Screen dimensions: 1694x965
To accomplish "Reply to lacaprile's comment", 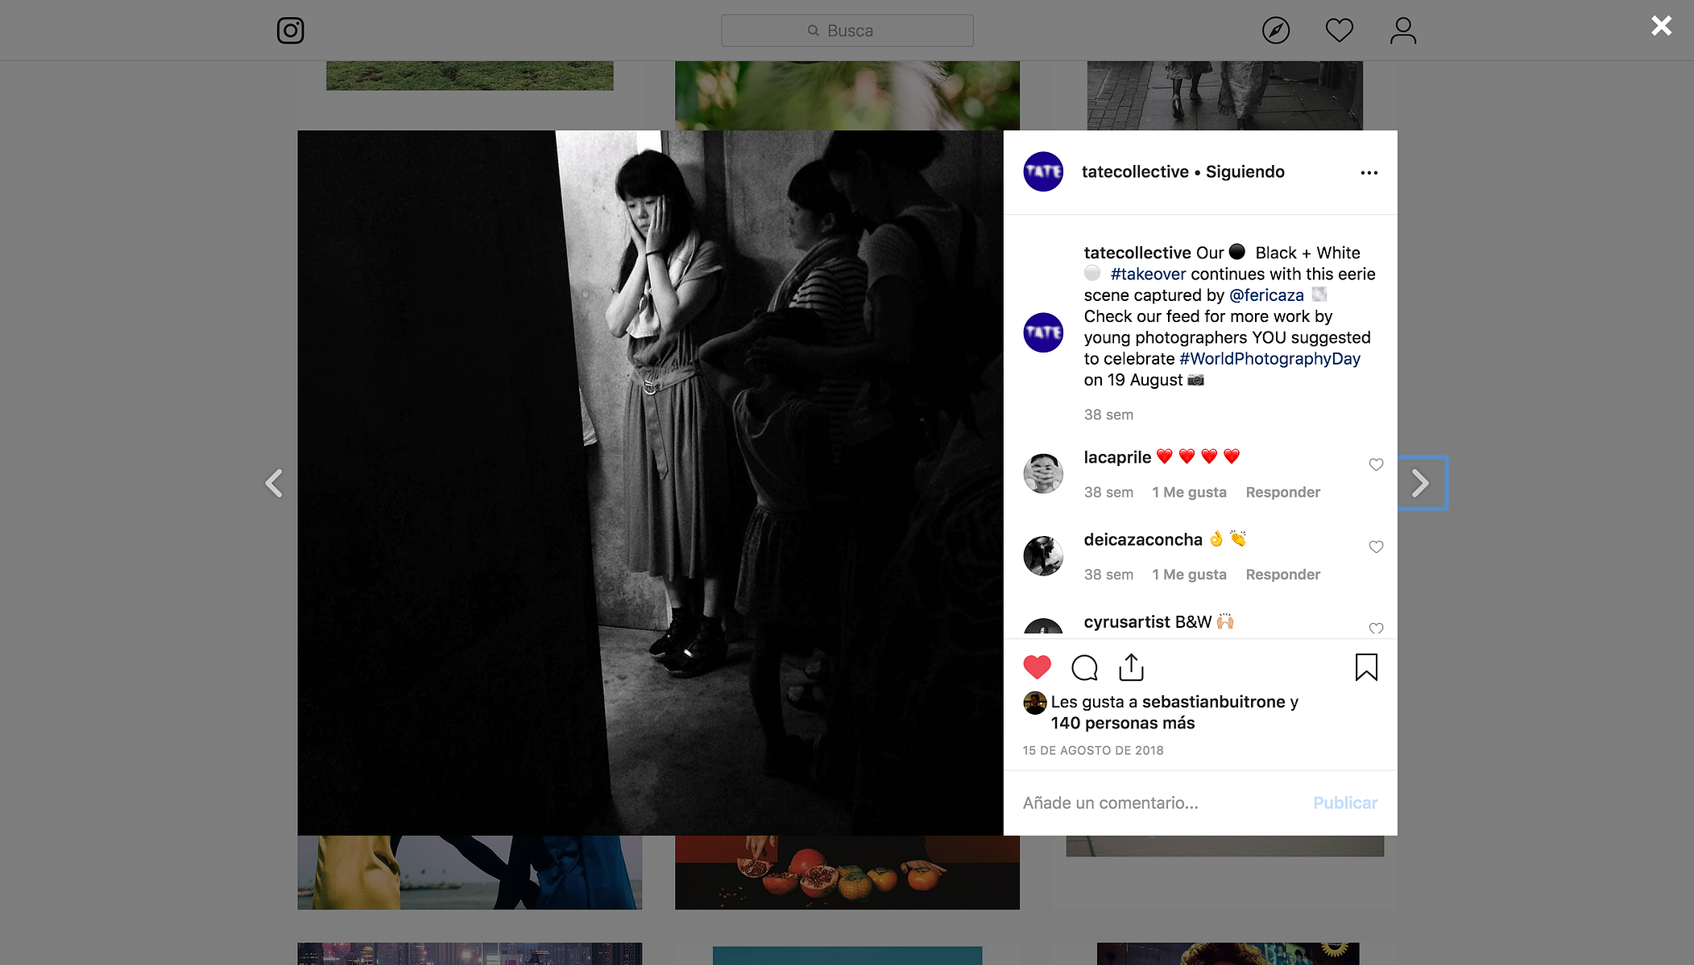I will point(1282,492).
